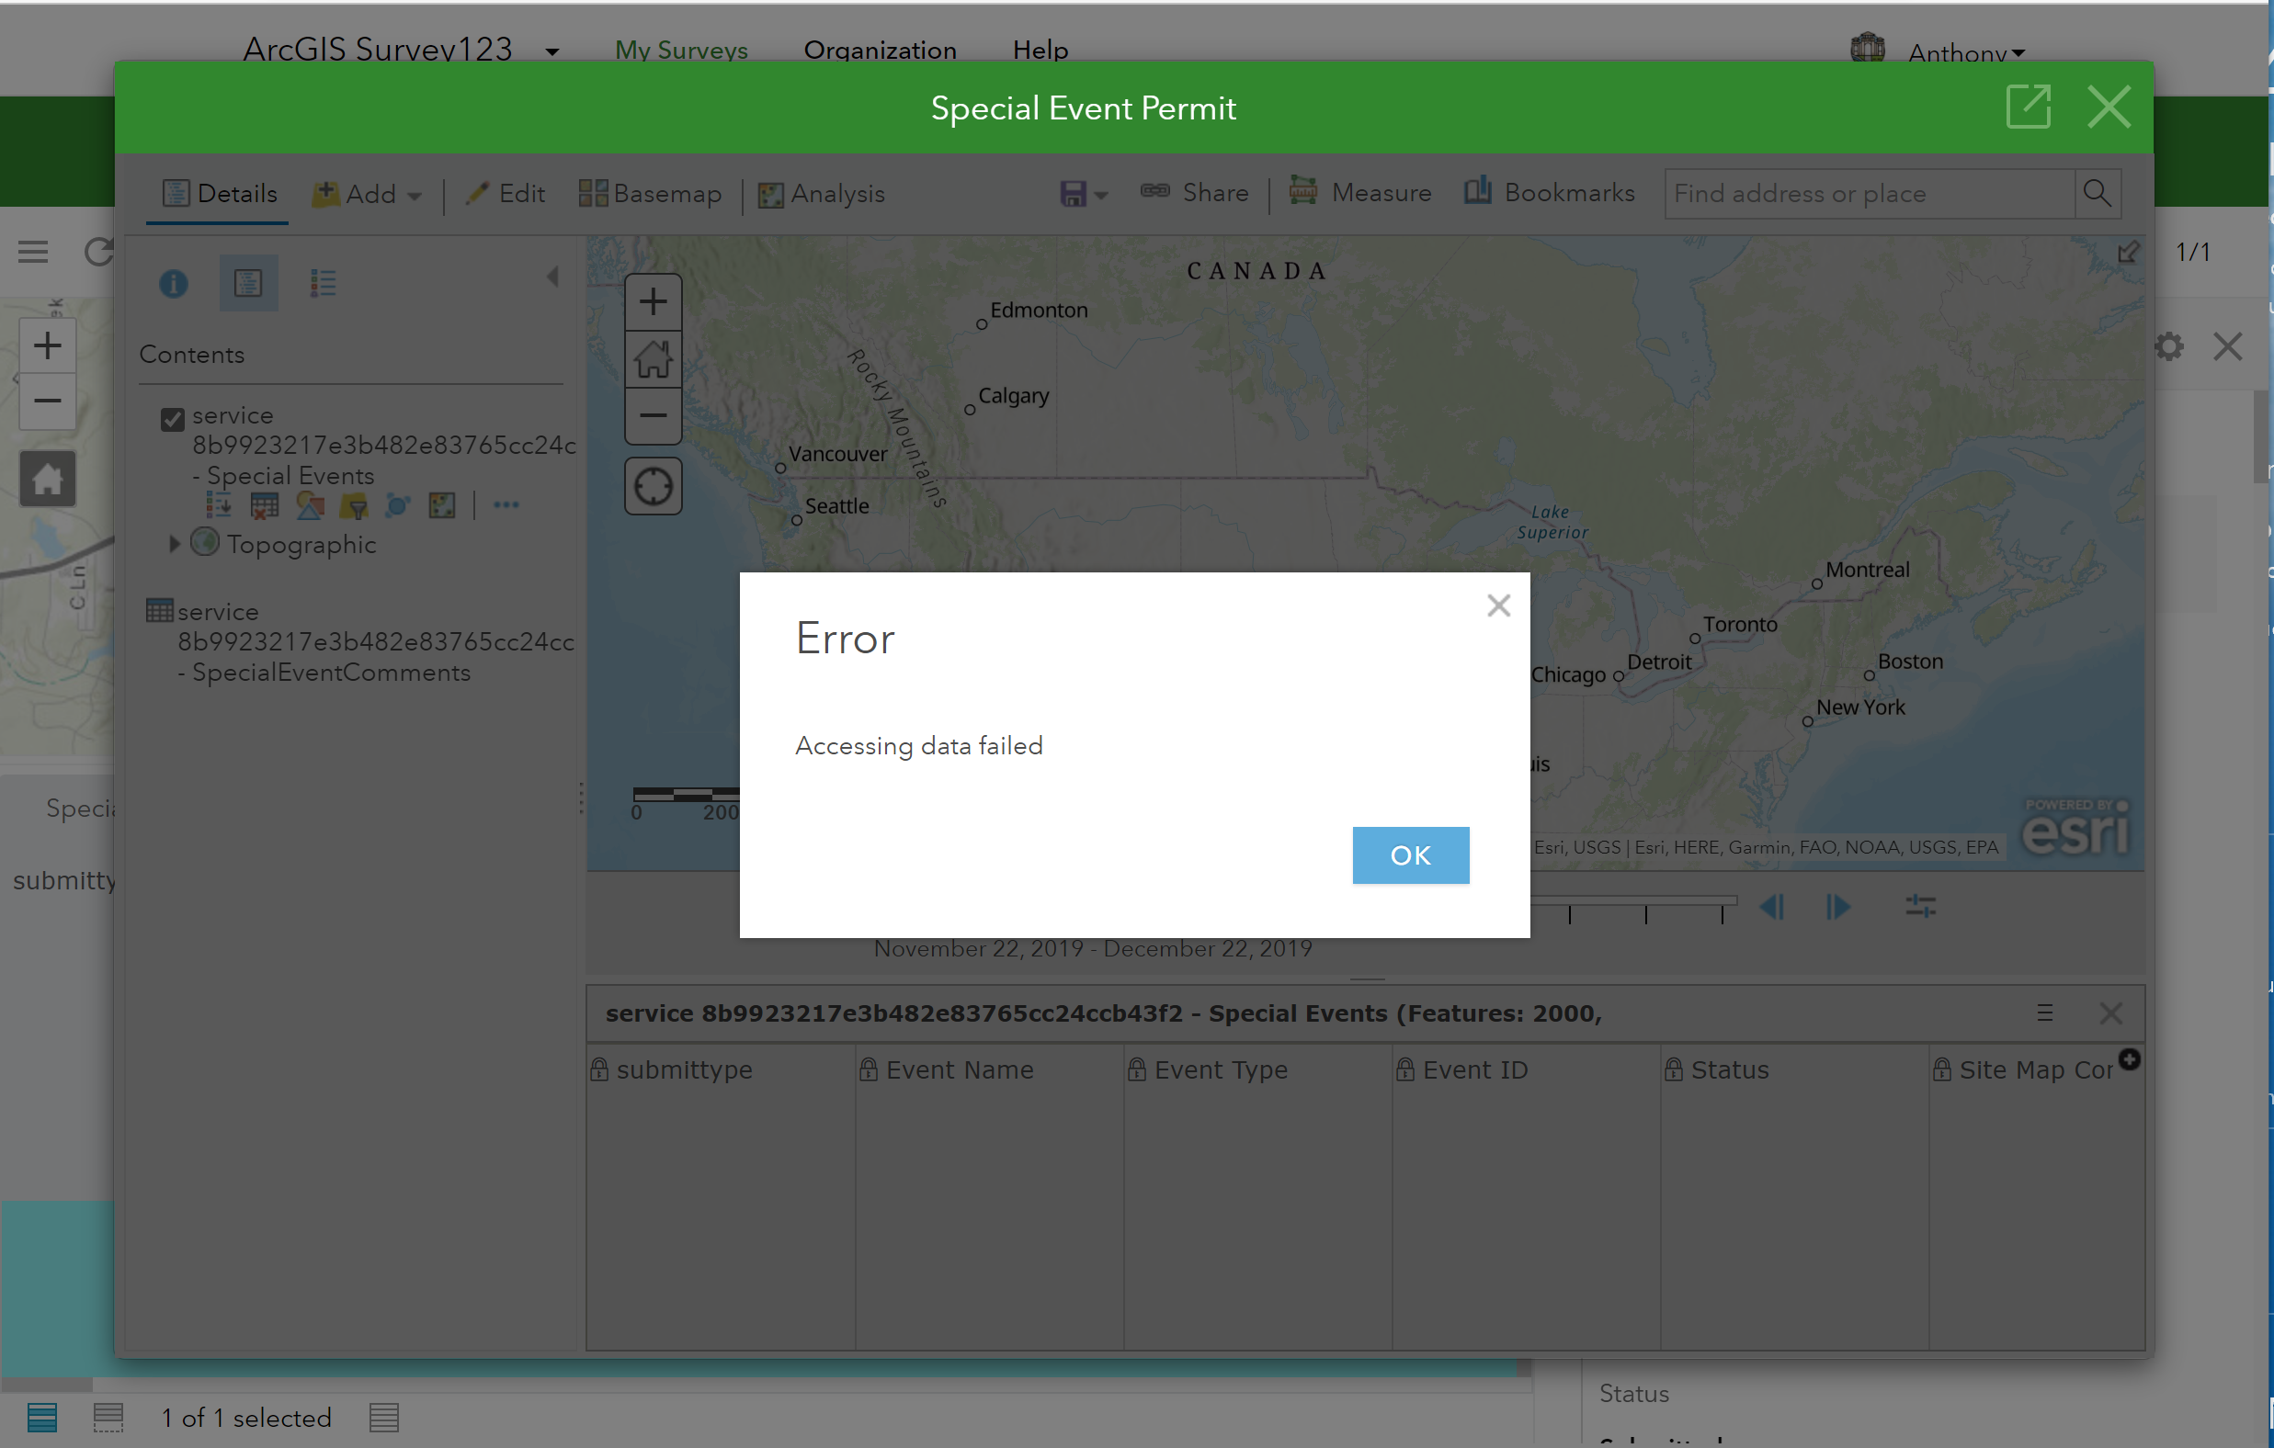2274x1448 pixels.
Task: Uncheck the Special Events layer checkbox
Action: 173,419
